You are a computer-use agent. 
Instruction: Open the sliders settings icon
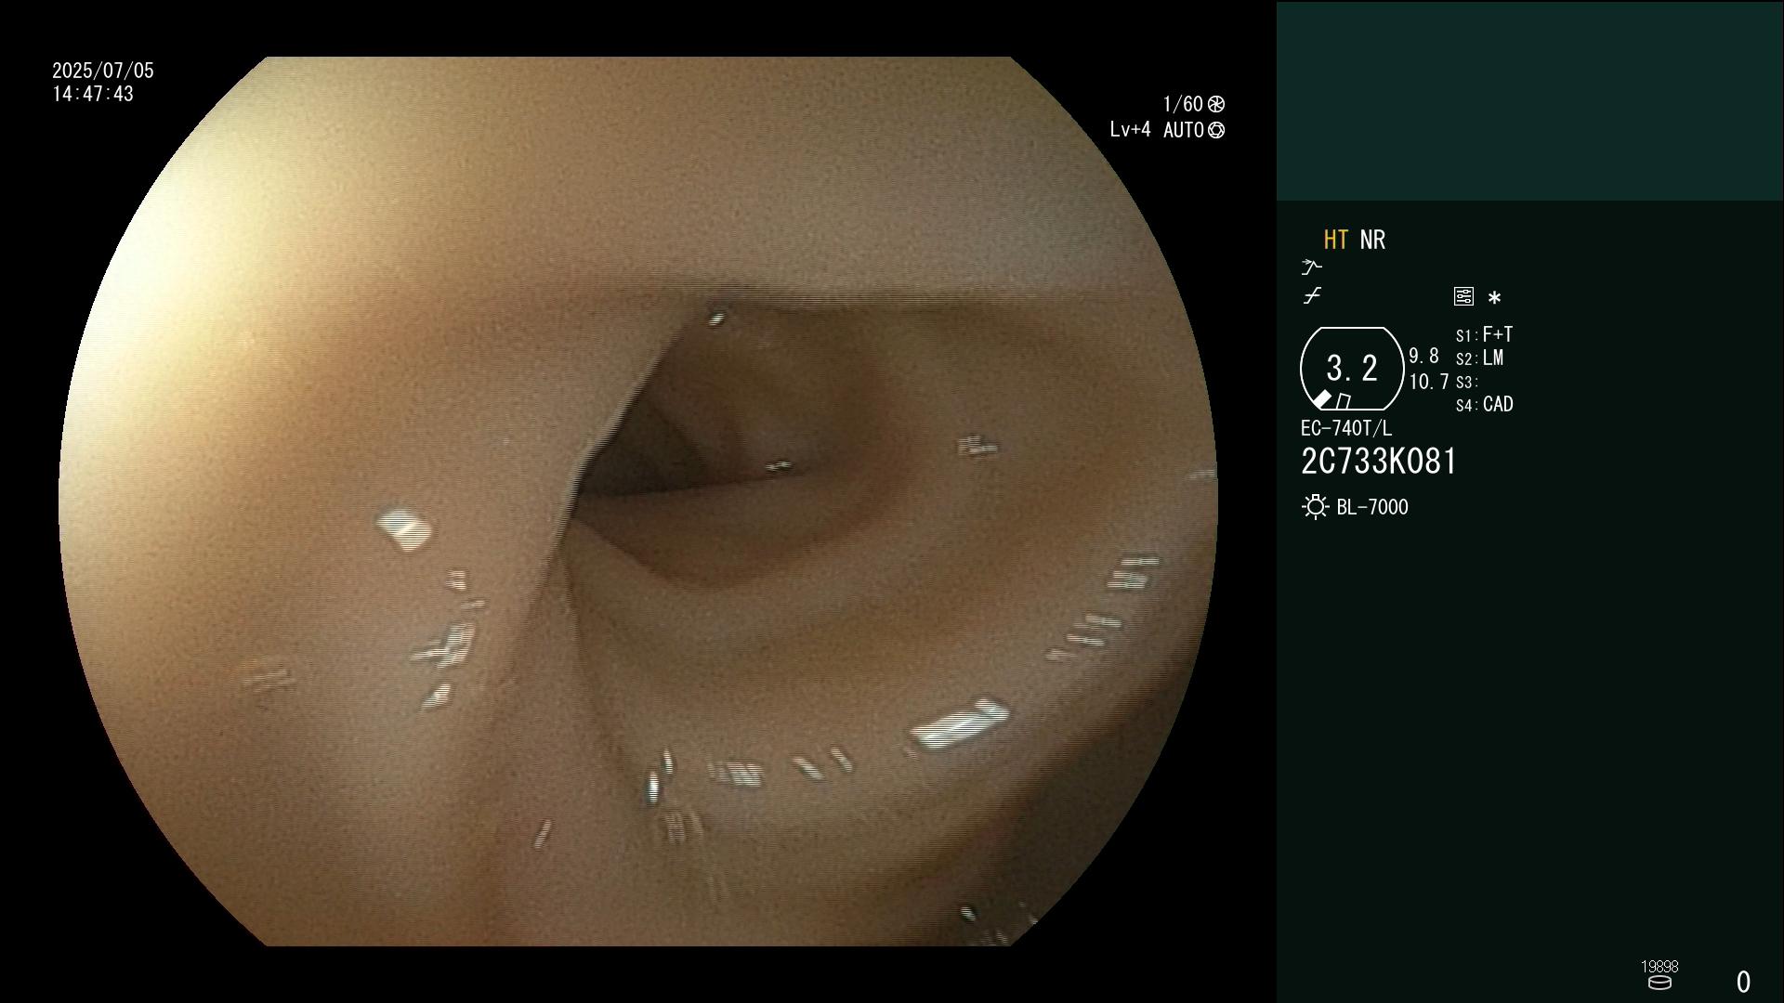1463,296
